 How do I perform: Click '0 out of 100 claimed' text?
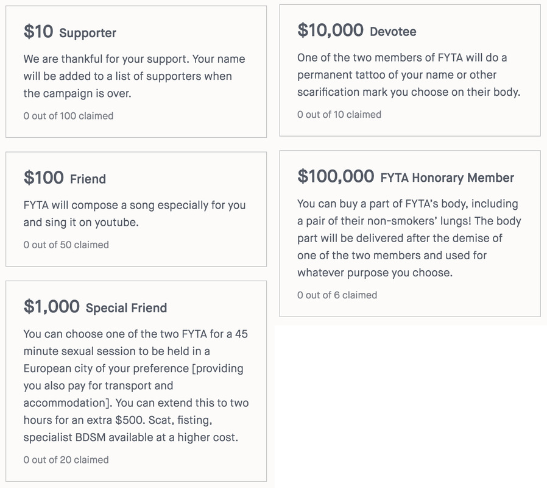68,116
